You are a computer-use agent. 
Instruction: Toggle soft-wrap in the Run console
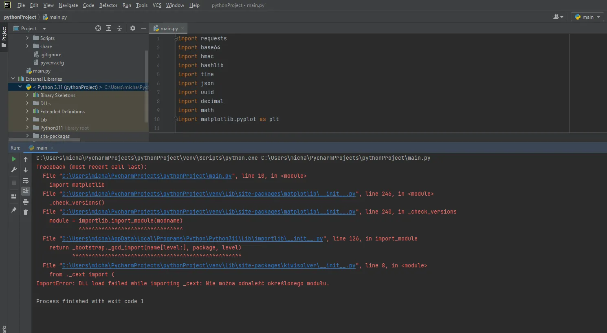point(26,181)
